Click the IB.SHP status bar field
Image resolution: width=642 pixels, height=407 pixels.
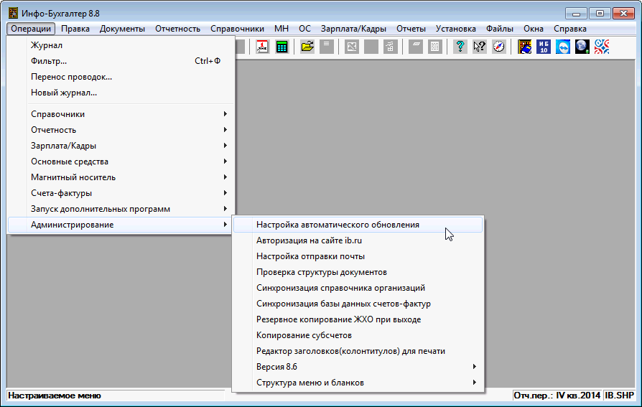tap(620, 396)
